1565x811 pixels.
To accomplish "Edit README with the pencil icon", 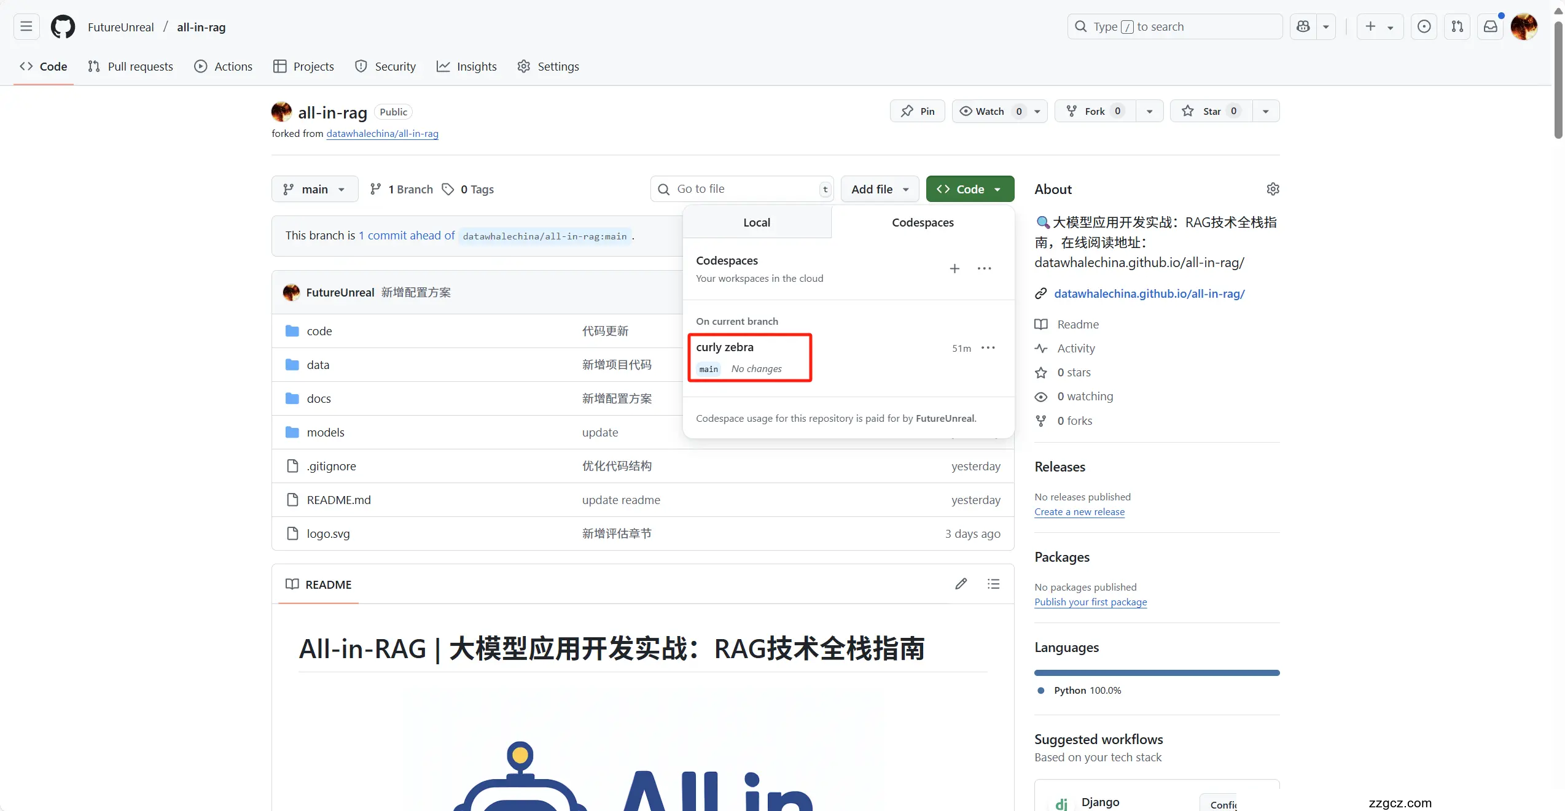I will [961, 584].
